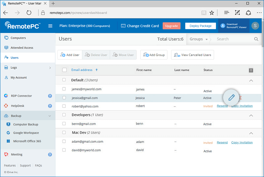Viewport: 264px width, 177px height.
Task: Click the Add User button
Action: click(70, 55)
